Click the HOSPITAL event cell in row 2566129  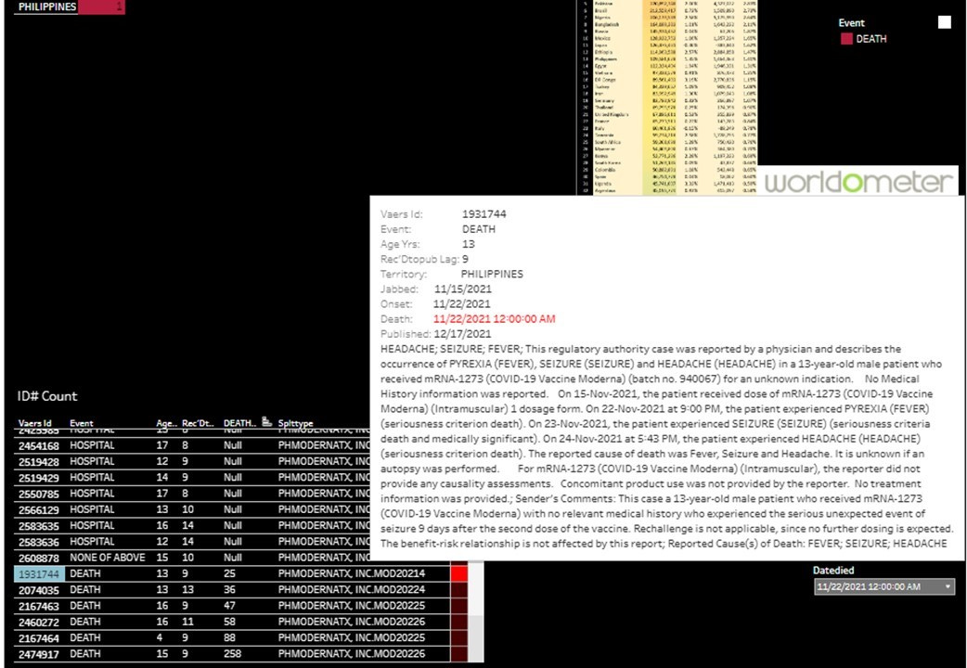92,509
